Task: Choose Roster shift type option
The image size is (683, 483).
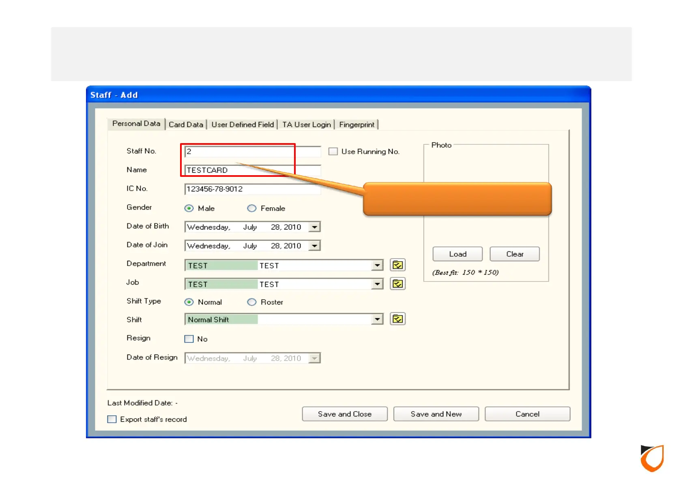Action: (x=252, y=302)
